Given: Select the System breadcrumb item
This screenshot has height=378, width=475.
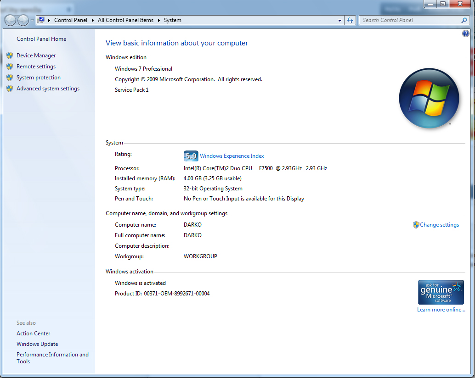Looking at the screenshot, I should (173, 20).
